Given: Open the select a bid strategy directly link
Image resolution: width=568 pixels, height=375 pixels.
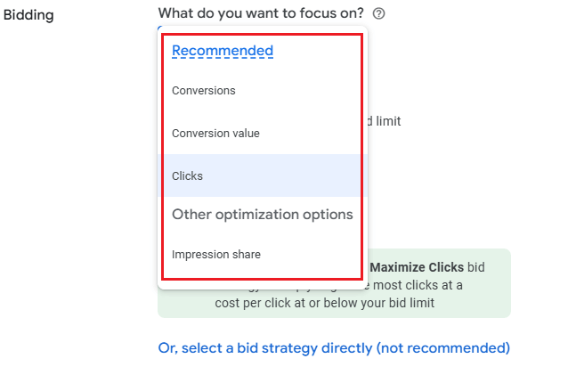Looking at the screenshot, I should (334, 347).
